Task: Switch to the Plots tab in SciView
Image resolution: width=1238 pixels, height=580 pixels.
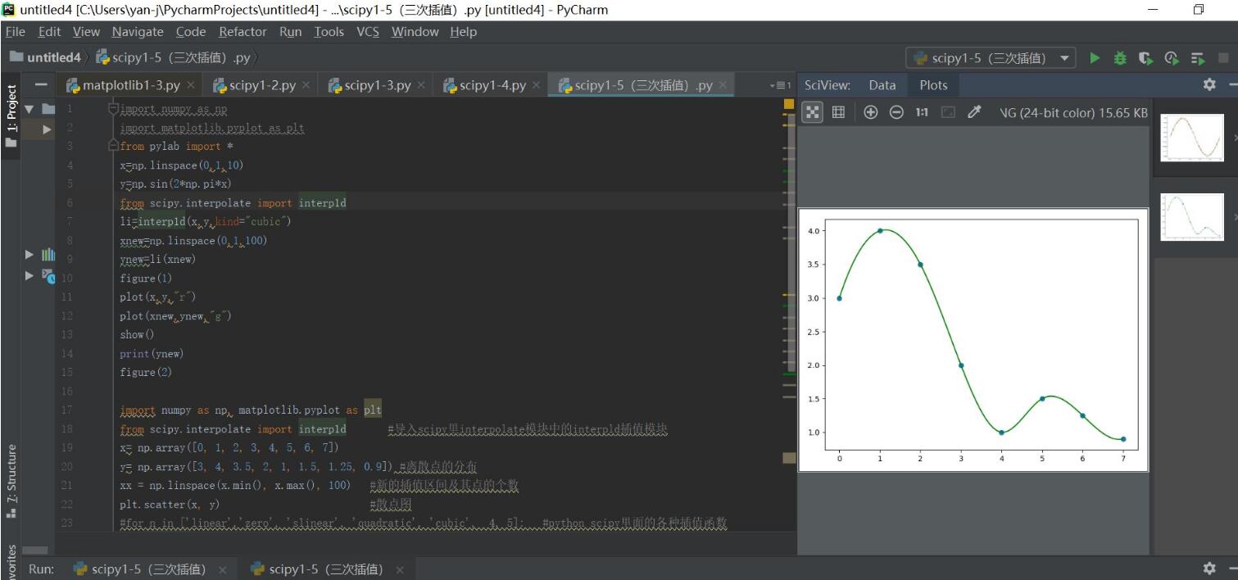Action: 932,84
